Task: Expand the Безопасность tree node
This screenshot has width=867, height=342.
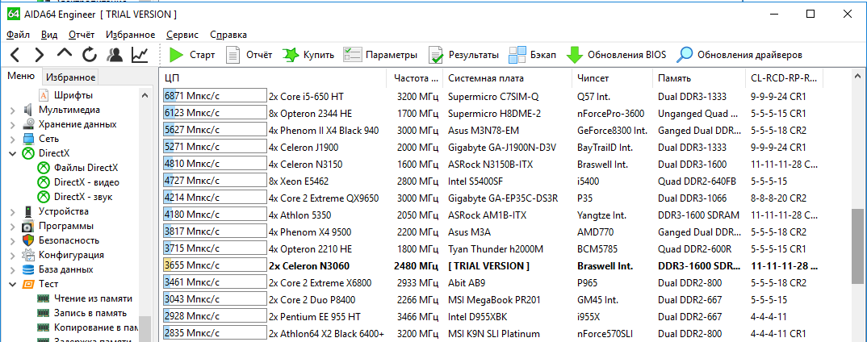Action: pyautogui.click(x=12, y=240)
